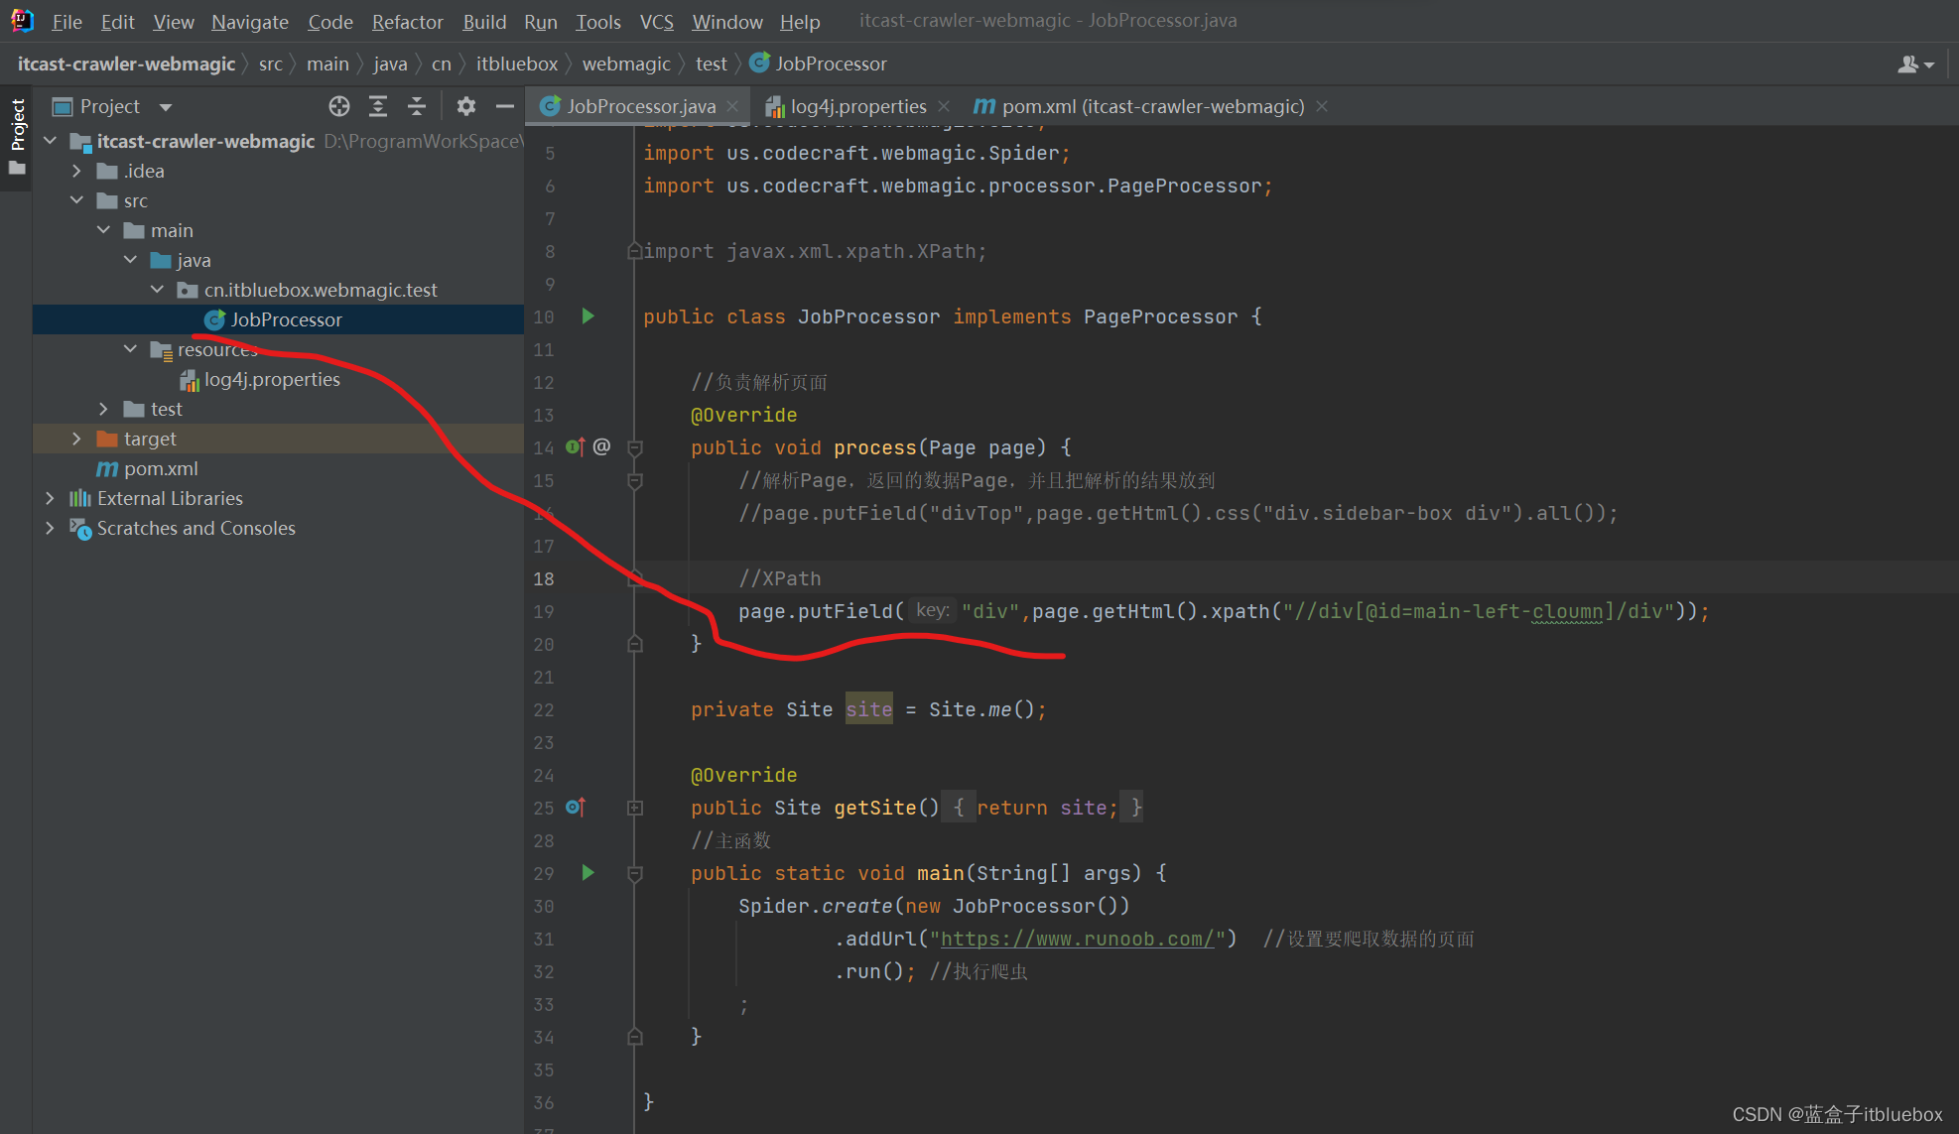The image size is (1959, 1134).
Task: Unfold the collapsed getSite method
Action: [635, 808]
